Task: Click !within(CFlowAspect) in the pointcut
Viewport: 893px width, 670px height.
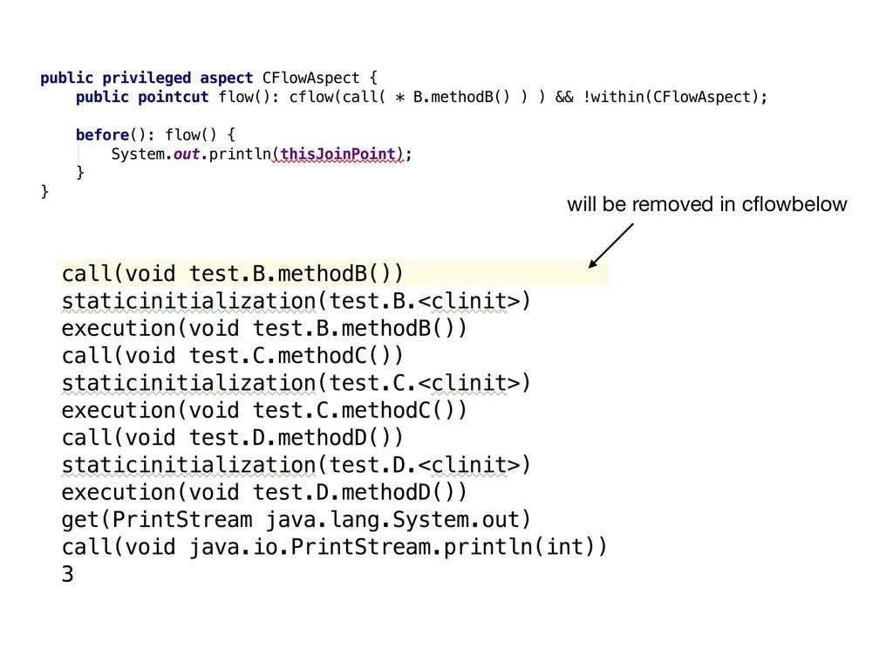Action: [671, 97]
